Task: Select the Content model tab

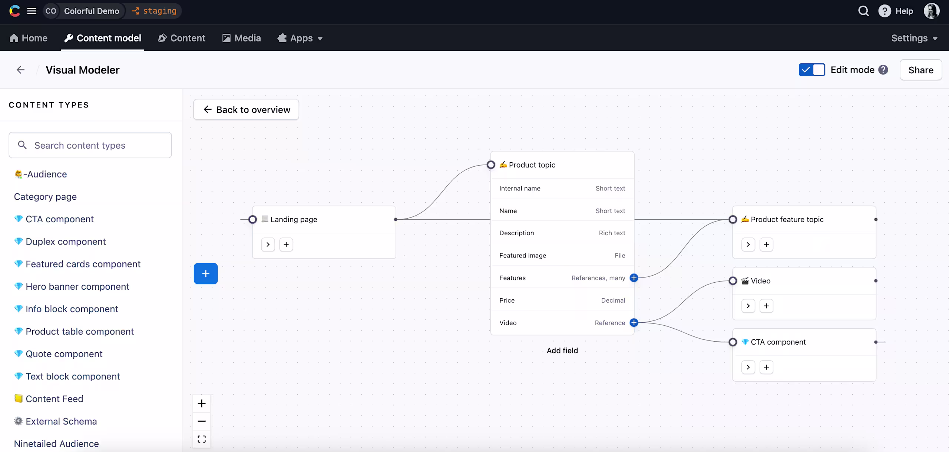Action: coord(103,38)
